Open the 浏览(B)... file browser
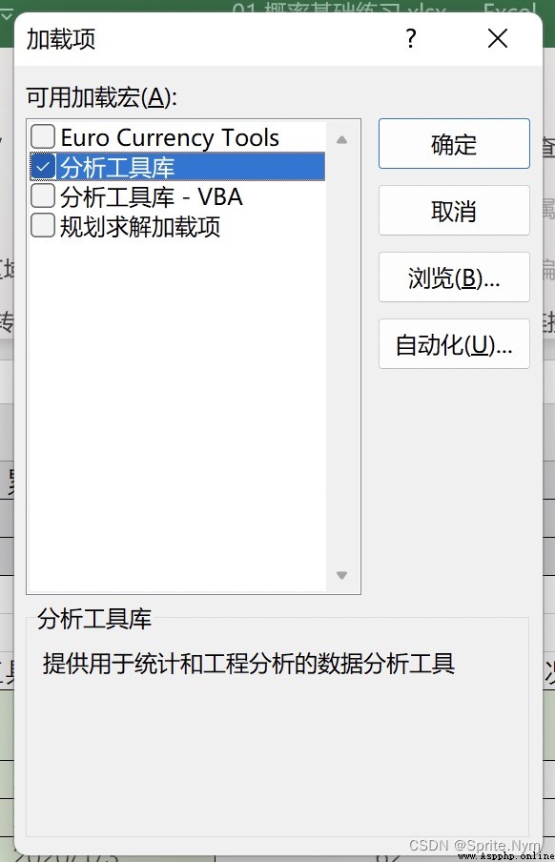This screenshot has height=862, width=555. coord(454,277)
